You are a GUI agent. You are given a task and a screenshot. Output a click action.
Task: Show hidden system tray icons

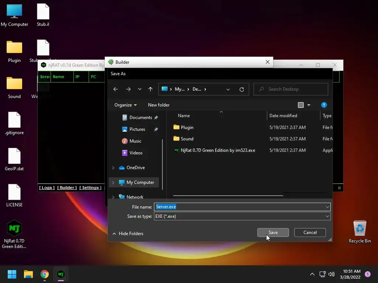pyautogui.click(x=312, y=274)
